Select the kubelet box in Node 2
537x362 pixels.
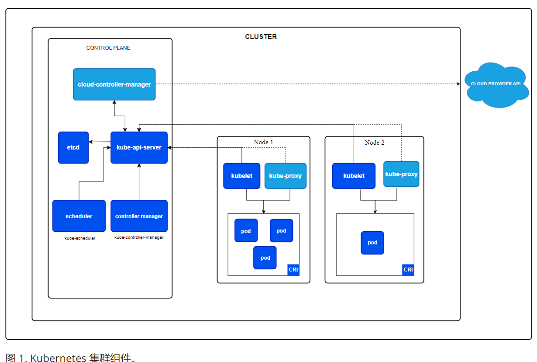tap(354, 176)
